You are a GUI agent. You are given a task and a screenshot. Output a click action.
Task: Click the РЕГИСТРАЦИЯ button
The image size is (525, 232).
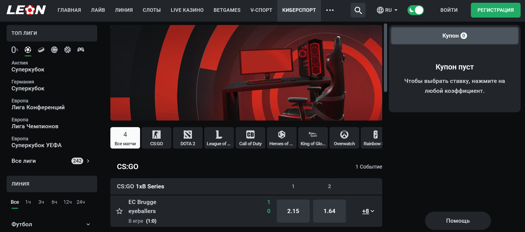495,10
